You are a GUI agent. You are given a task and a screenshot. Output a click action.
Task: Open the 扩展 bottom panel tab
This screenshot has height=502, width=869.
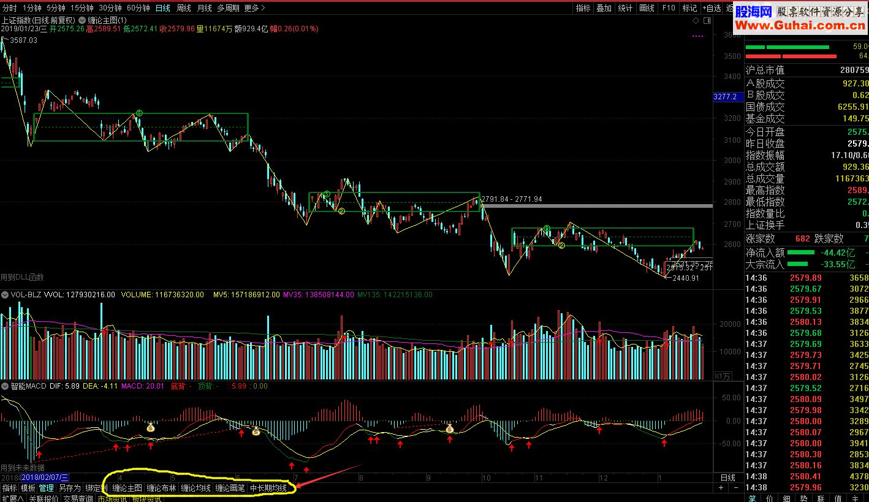tap(12, 498)
